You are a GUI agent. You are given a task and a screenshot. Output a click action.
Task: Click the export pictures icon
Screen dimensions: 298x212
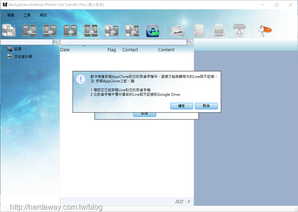click(178, 31)
